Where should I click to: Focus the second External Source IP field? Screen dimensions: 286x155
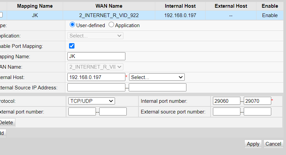[x=157, y=87]
